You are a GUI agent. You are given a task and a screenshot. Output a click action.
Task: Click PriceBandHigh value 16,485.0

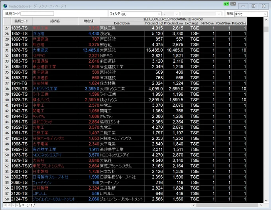154,50
